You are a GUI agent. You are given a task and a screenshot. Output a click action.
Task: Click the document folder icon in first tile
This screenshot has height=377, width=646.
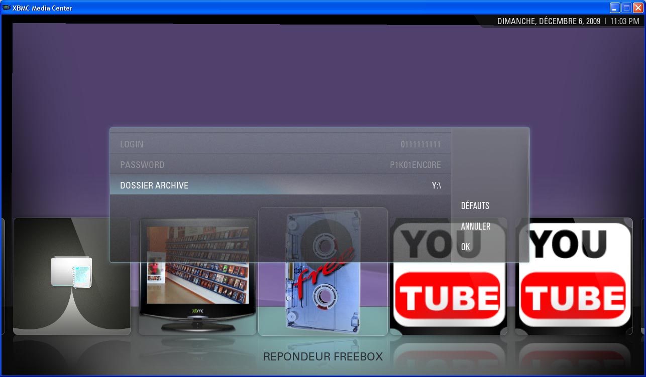tap(72, 272)
